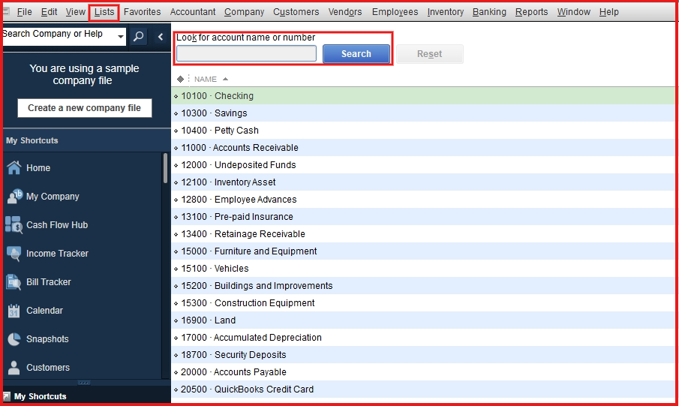Select 10100 Checking account row
Screen dimensions: 679x406
pos(423,96)
